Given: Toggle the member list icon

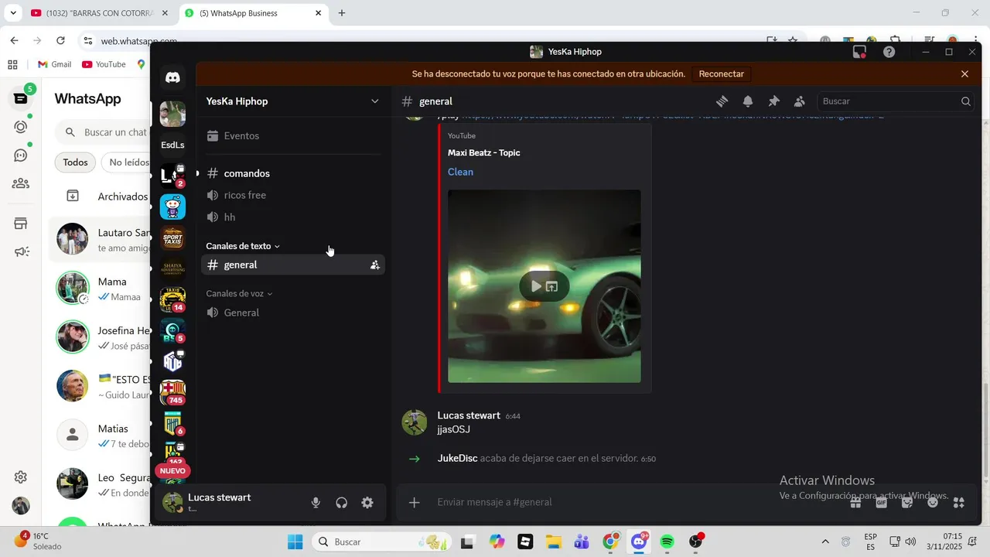Looking at the screenshot, I should pos(799,101).
